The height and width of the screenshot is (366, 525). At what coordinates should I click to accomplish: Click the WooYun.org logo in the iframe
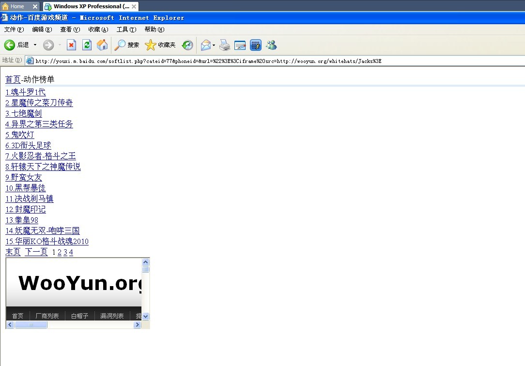pyautogui.click(x=80, y=283)
